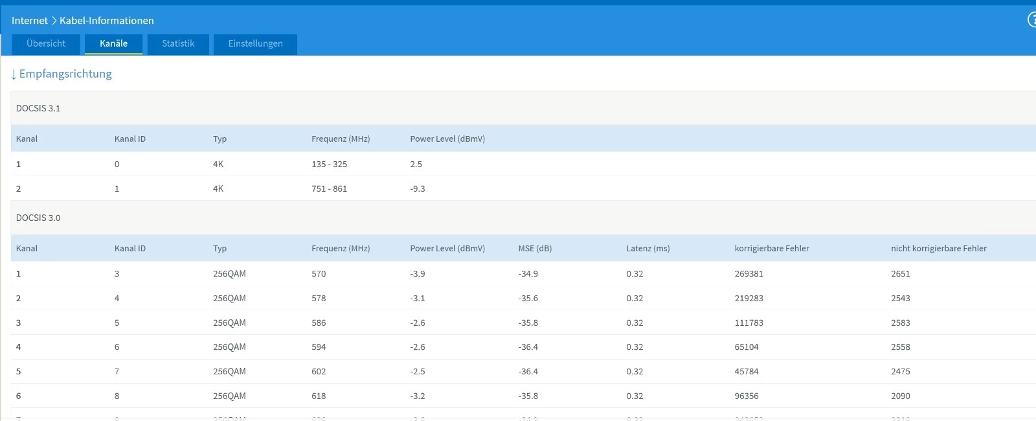Click power level value -9.3
This screenshot has width=1036, height=421.
coord(418,189)
